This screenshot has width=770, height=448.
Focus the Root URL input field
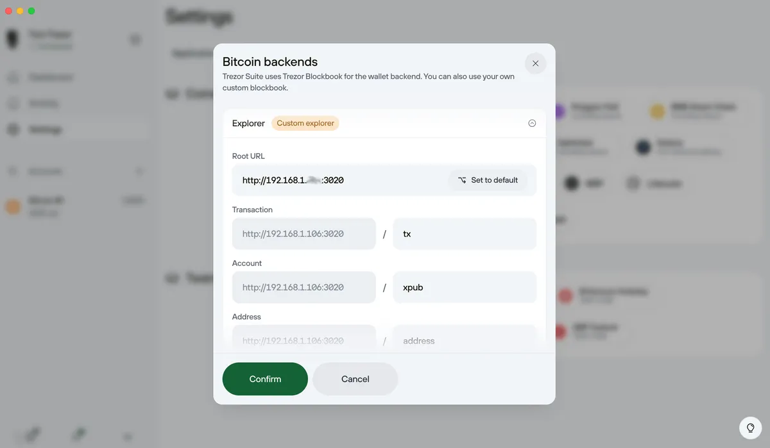(340, 180)
